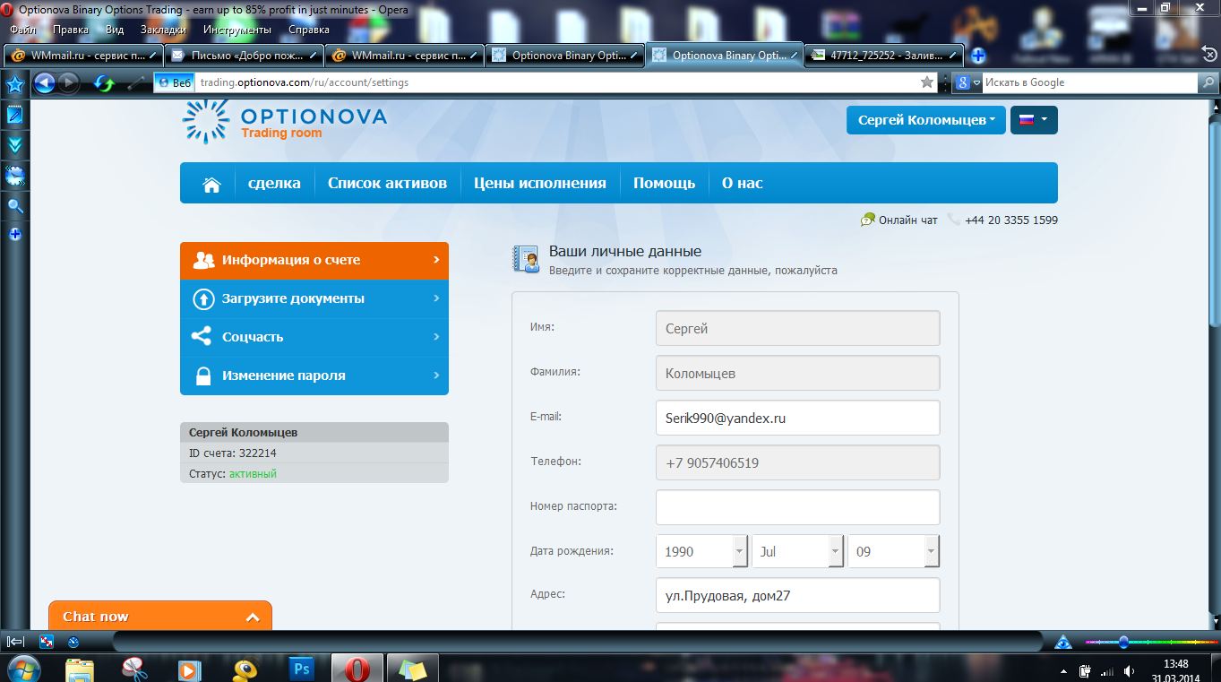Image resolution: width=1221 pixels, height=682 pixels.
Task: Open the search engine selector dropdown
Action: click(967, 82)
